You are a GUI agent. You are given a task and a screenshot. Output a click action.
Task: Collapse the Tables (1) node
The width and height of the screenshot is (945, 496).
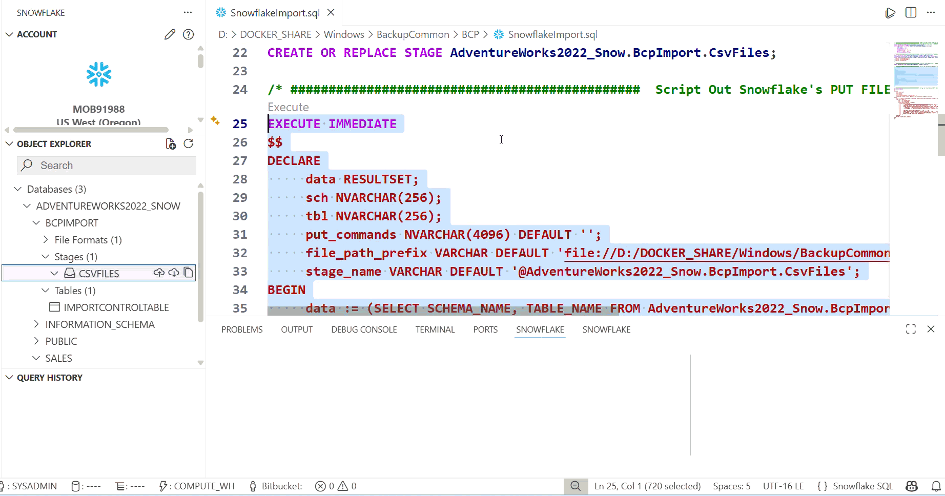tap(46, 291)
